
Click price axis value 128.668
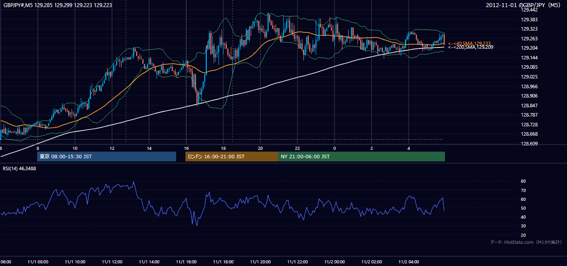529,134
